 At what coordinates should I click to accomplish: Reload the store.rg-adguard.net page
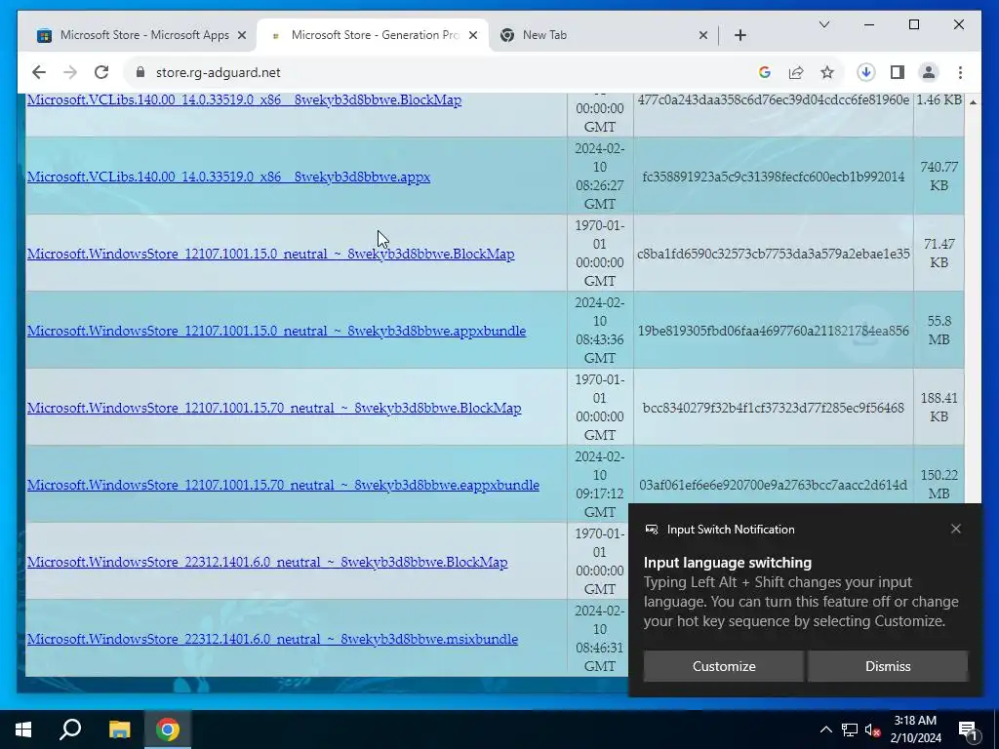click(x=101, y=72)
